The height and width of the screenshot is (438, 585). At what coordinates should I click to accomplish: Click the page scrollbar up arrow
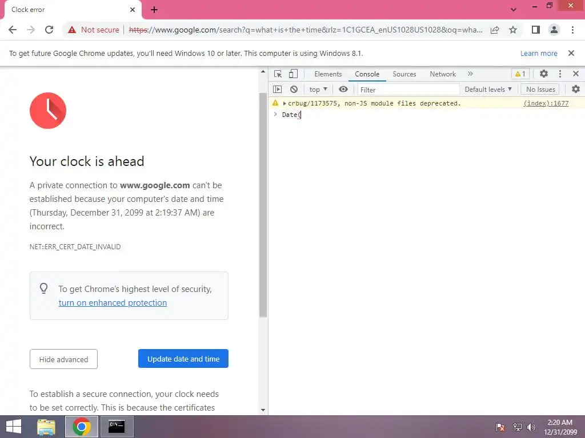coord(263,71)
